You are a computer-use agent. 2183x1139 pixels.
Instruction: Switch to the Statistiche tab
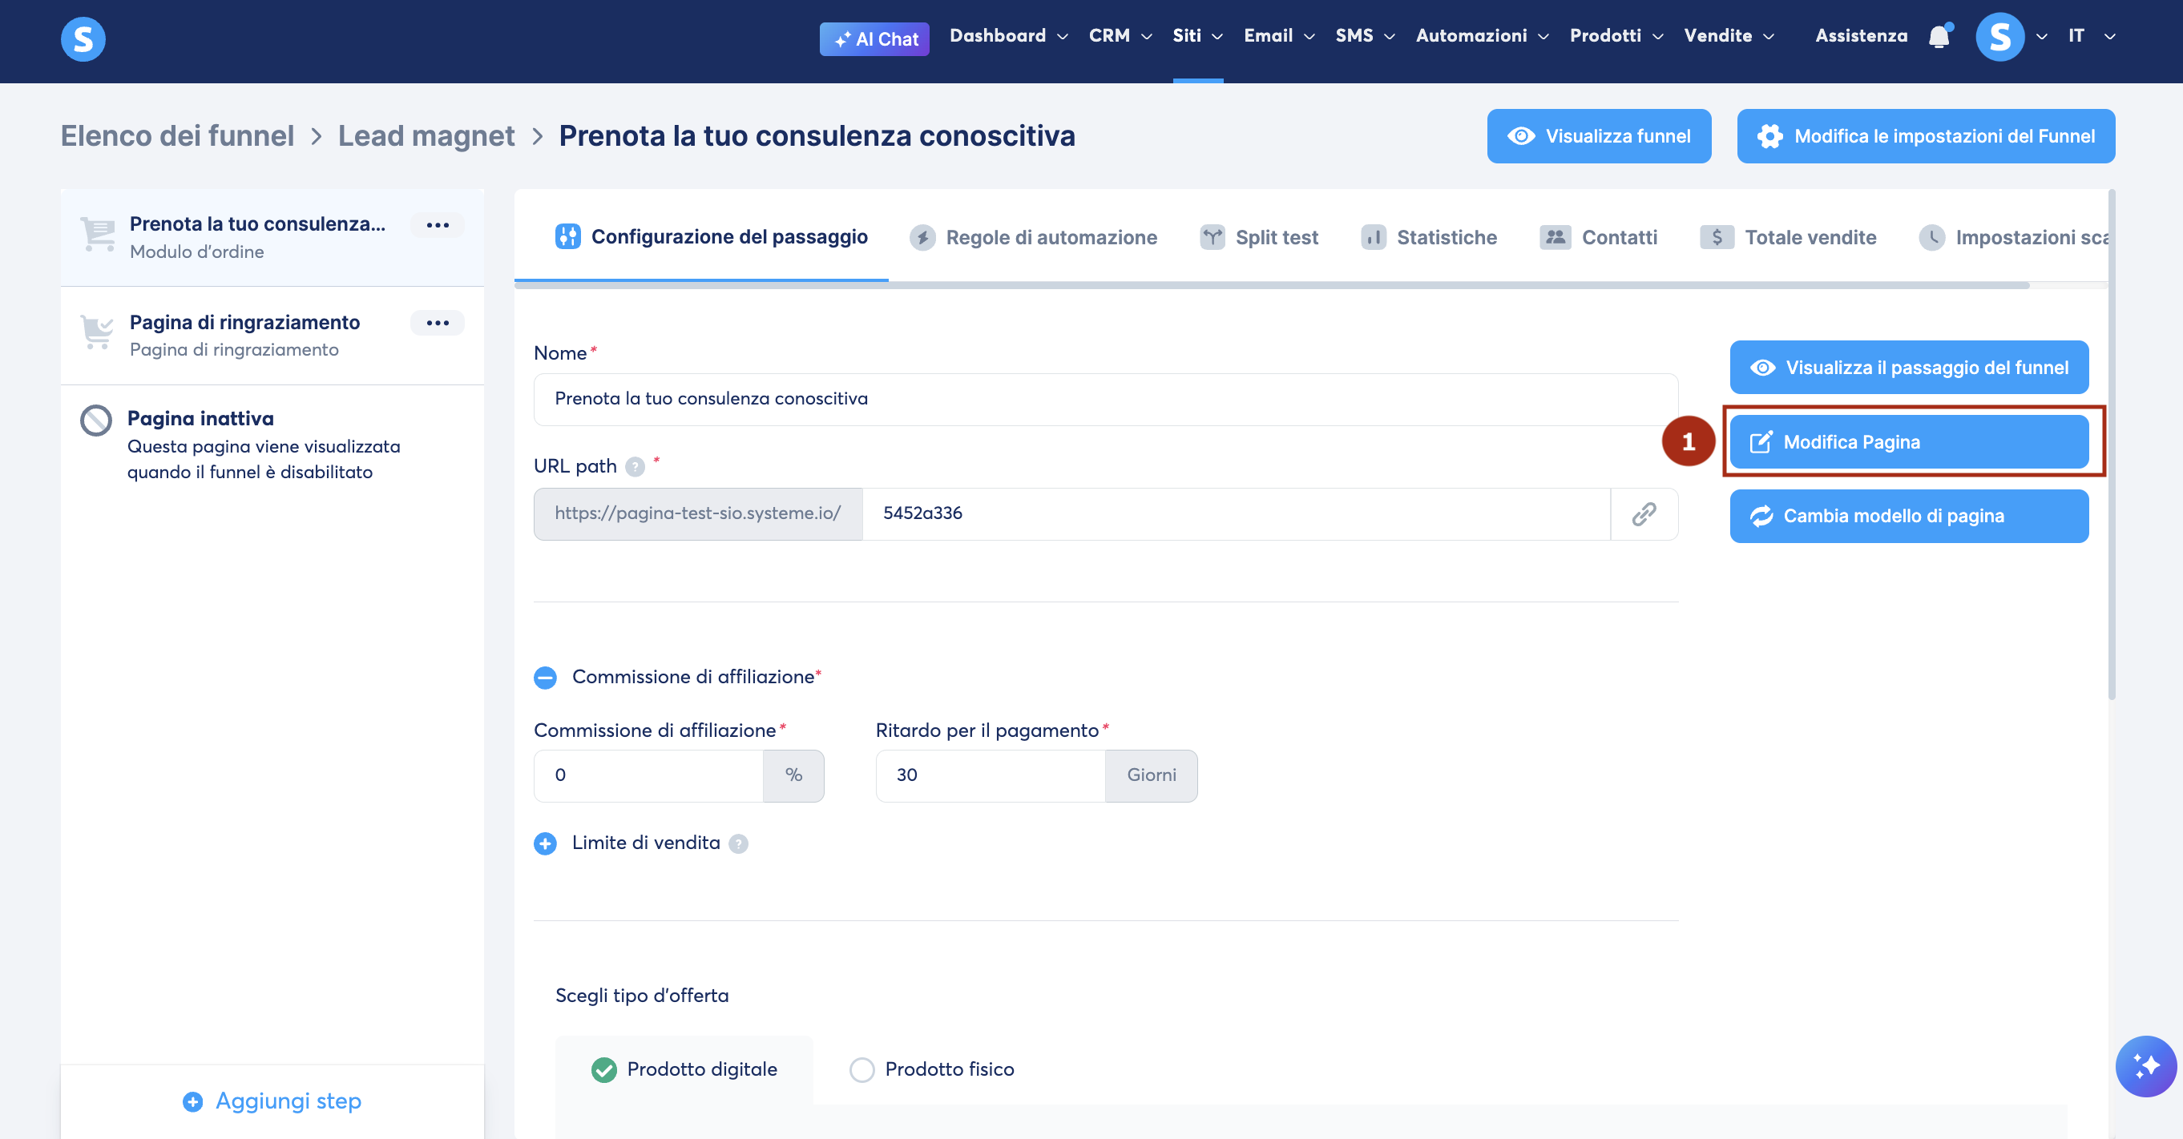click(x=1429, y=238)
